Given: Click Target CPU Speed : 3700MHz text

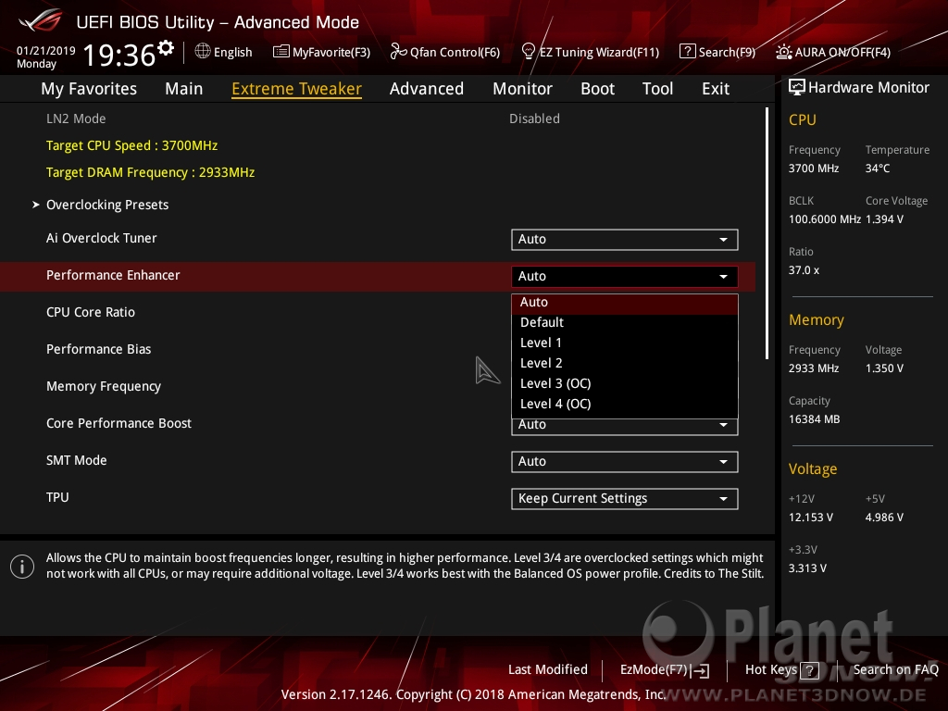Looking at the screenshot, I should point(131,145).
